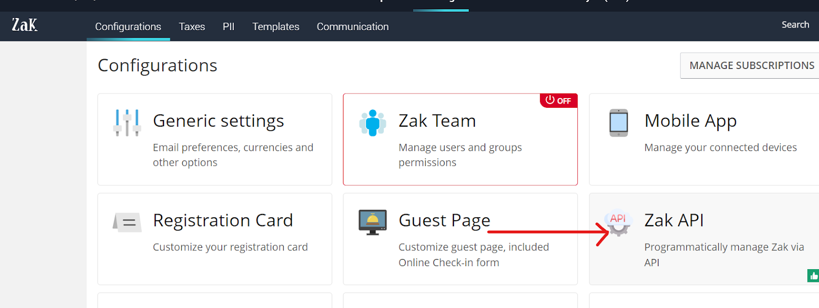819x308 pixels.
Task: Click the Mobile App phone icon
Action: 618,123
